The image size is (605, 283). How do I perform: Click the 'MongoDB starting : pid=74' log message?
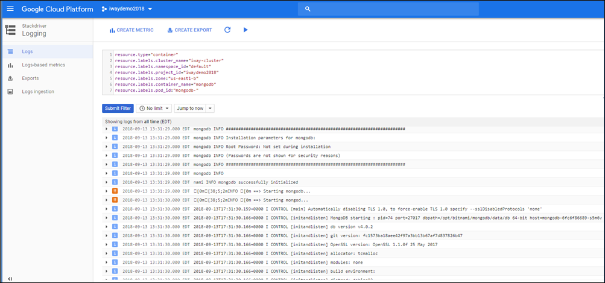(398, 218)
